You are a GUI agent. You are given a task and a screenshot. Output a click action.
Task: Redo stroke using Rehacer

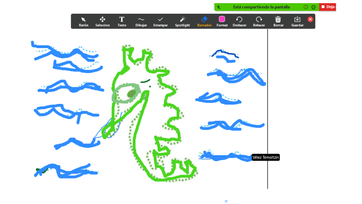point(259,21)
